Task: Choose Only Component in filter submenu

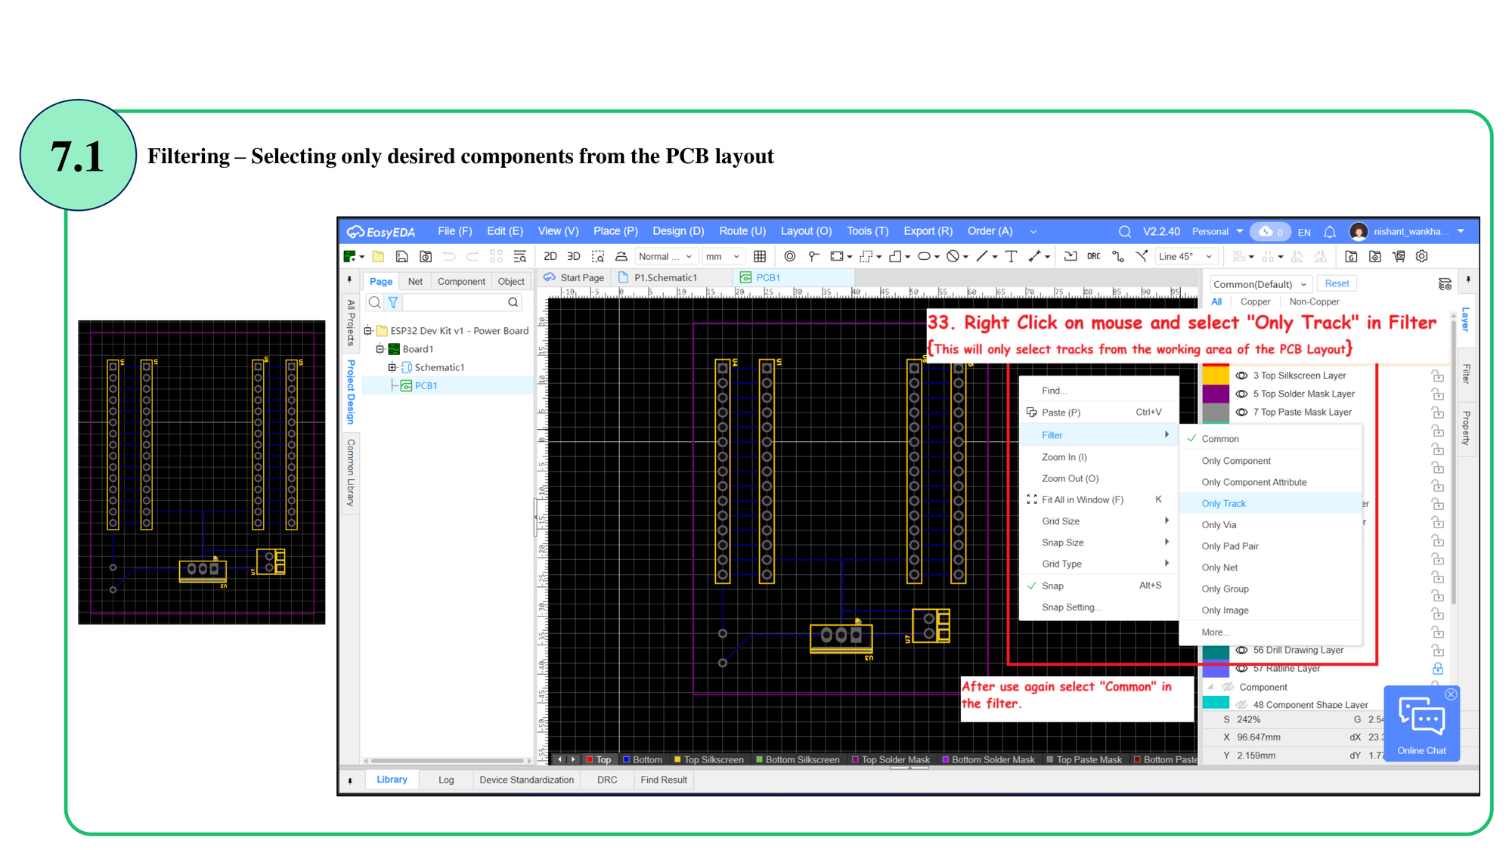Action: click(x=1271, y=461)
